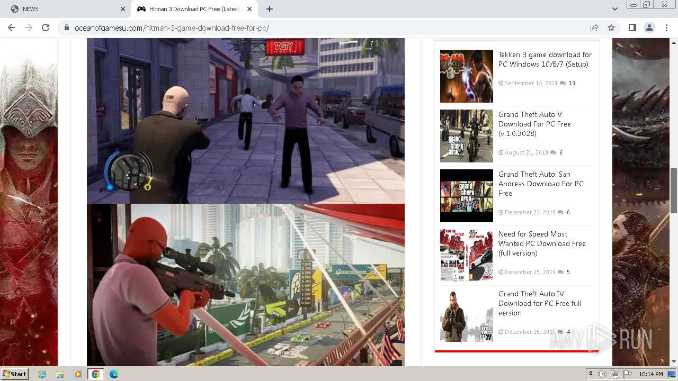Open the volume control tray icon
The width and height of the screenshot is (678, 381).
(602, 374)
